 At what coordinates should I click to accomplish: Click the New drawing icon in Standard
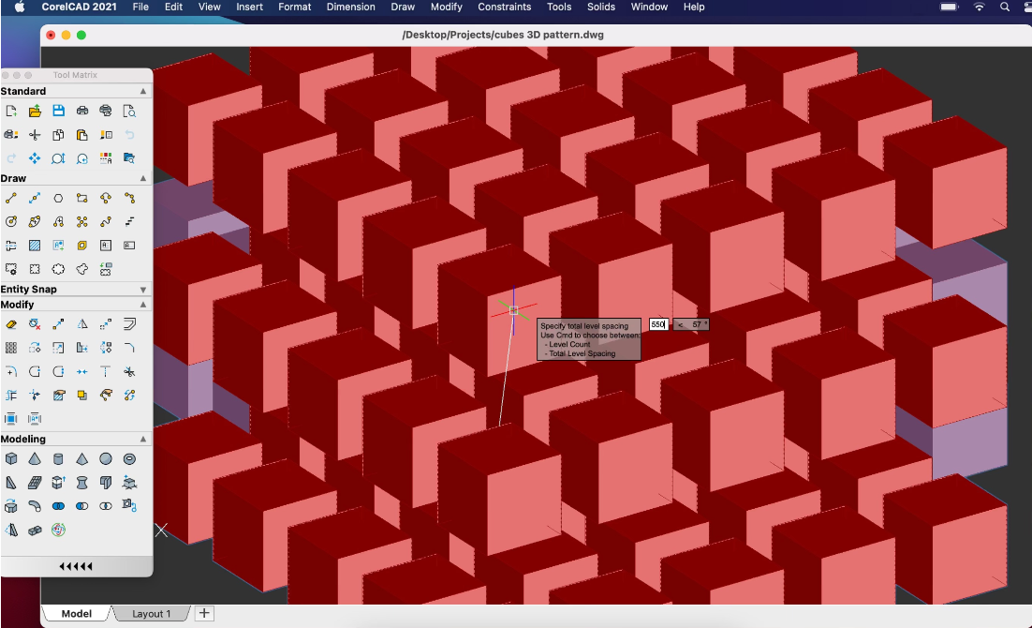click(11, 111)
